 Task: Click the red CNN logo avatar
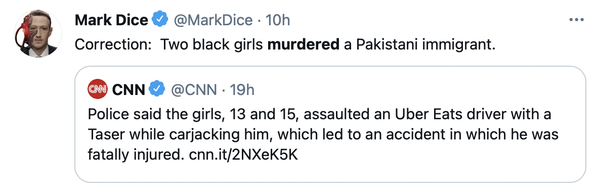pyautogui.click(x=98, y=89)
